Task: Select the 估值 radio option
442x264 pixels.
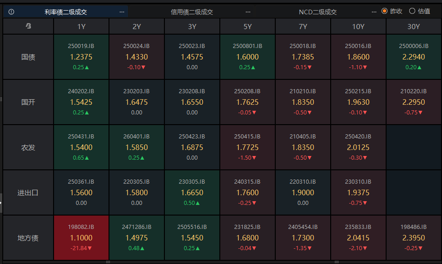Action: point(412,11)
